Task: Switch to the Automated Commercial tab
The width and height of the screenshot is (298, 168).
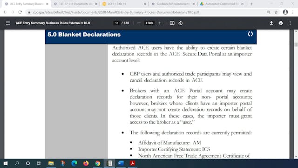Action: [x=222, y=4]
